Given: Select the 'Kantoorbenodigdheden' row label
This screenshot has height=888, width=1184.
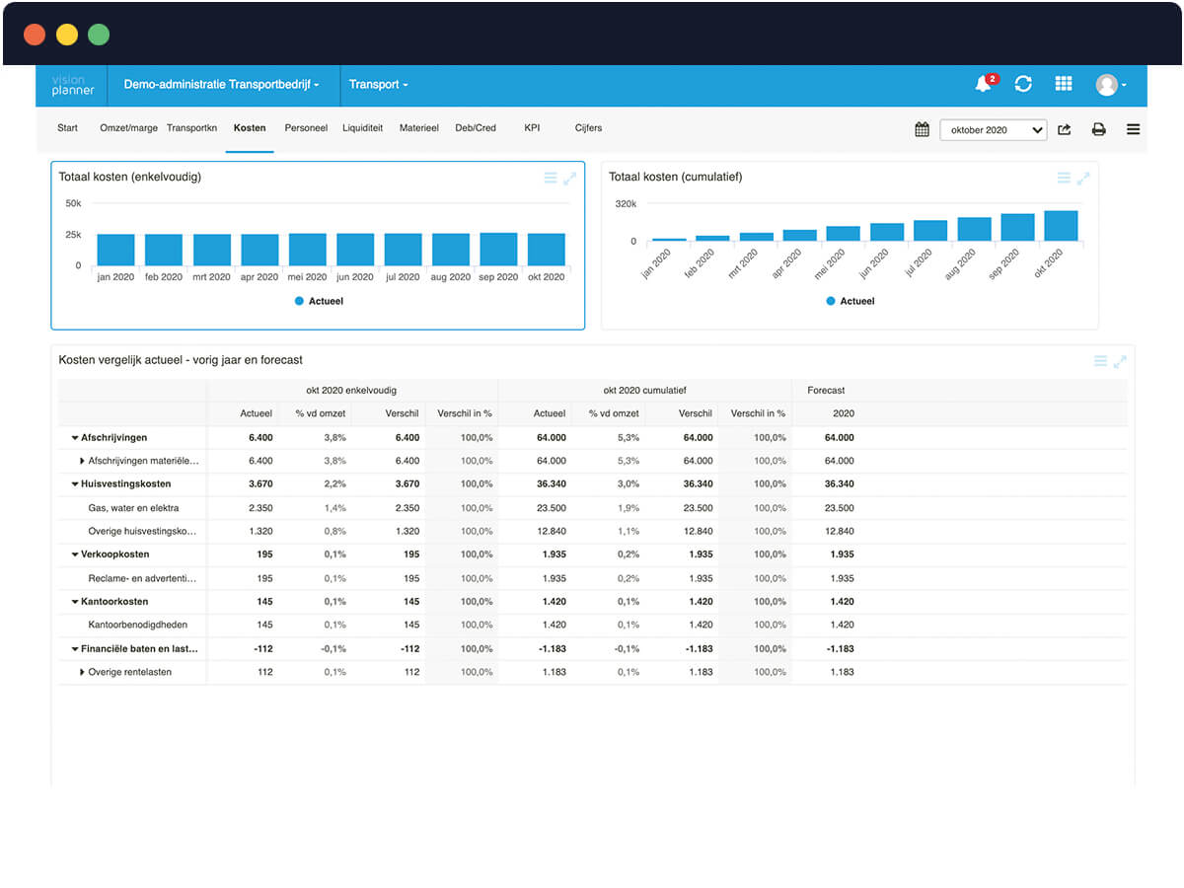Looking at the screenshot, I should tap(137, 625).
